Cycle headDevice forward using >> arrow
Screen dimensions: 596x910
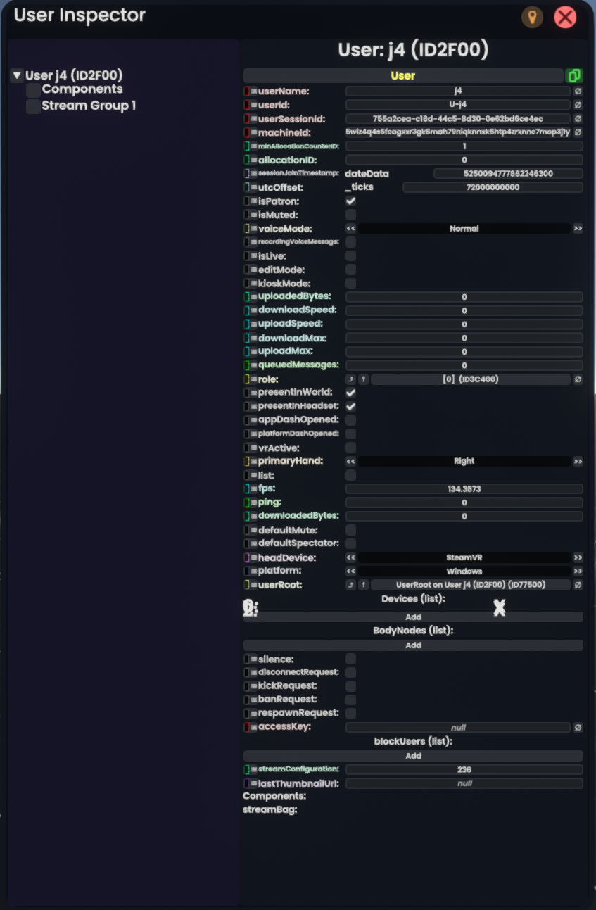click(x=578, y=557)
